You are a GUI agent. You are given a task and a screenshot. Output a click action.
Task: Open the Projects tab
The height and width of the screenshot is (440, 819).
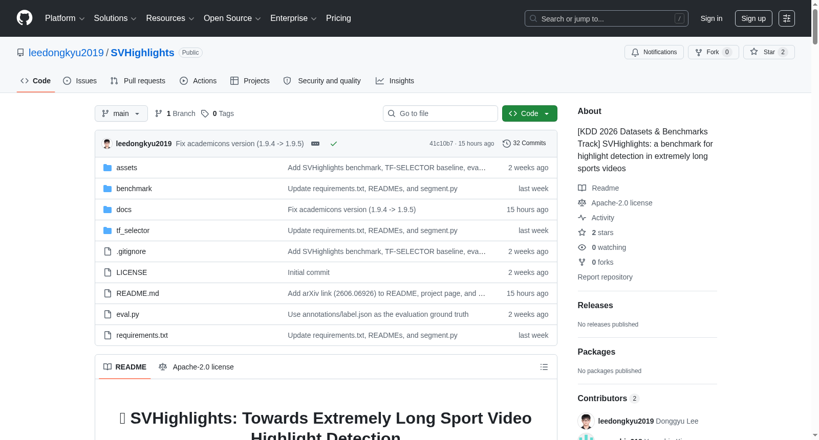250,81
